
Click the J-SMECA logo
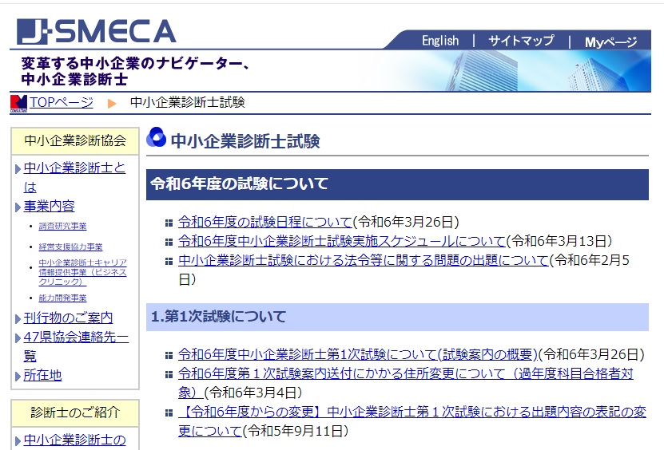coord(96,30)
